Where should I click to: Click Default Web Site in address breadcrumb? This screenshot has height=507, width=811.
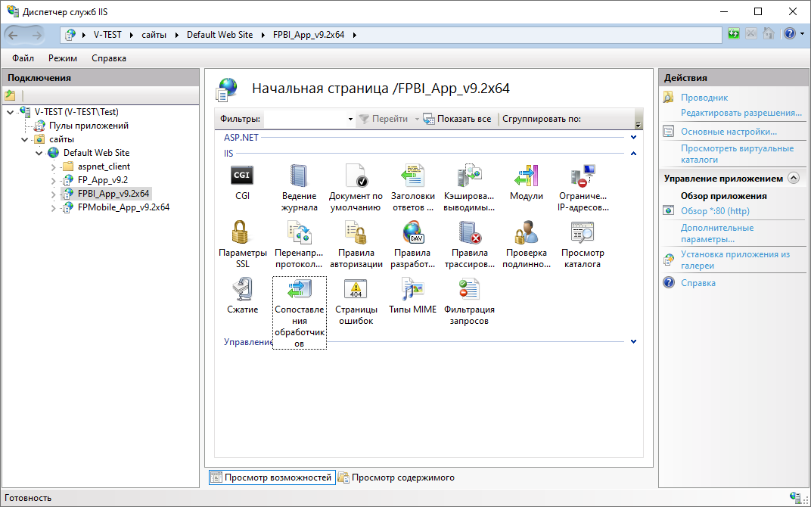(x=220, y=35)
